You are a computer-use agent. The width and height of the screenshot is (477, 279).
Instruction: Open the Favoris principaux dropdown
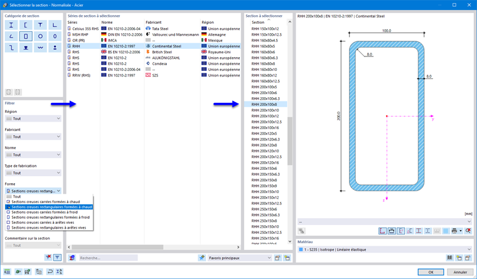(240, 258)
